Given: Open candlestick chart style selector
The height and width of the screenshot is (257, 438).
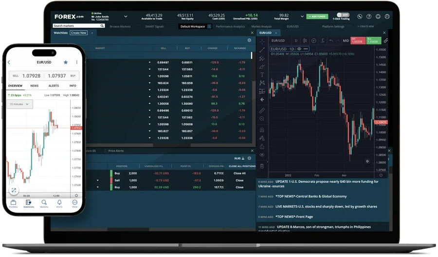Looking at the screenshot, I should [x=305, y=40].
